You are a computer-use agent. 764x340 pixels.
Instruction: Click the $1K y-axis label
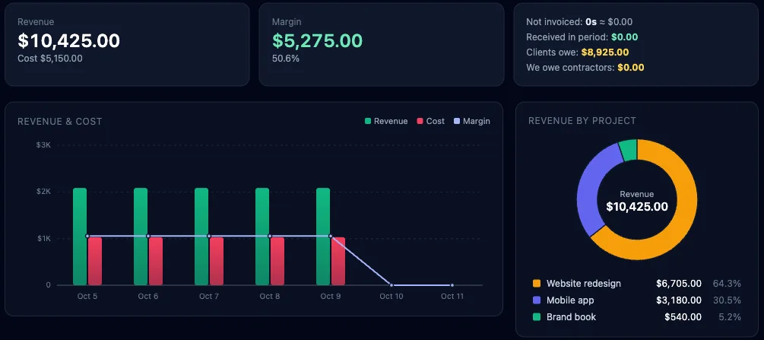pos(43,239)
